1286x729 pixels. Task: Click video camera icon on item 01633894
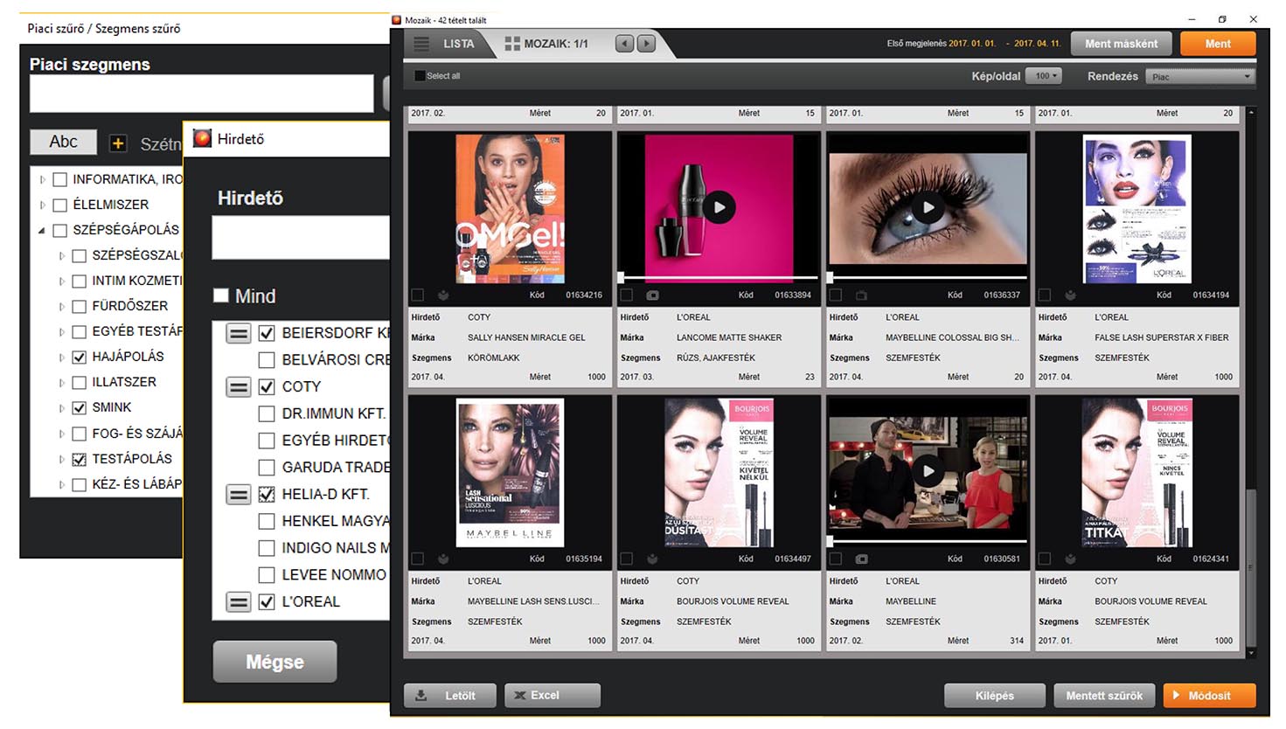click(652, 295)
